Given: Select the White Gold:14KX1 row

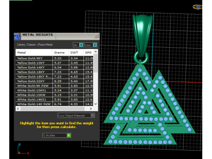Looking at the screenshot, I should tap(54, 99).
